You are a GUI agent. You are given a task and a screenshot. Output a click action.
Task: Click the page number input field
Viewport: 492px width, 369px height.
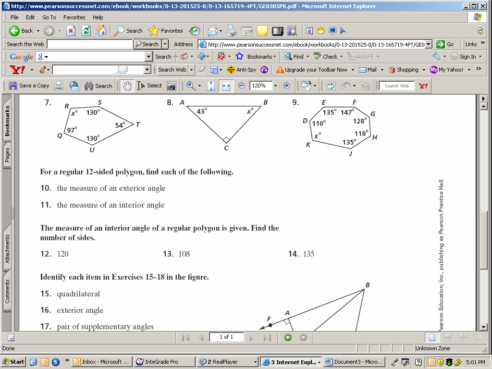pos(227,337)
